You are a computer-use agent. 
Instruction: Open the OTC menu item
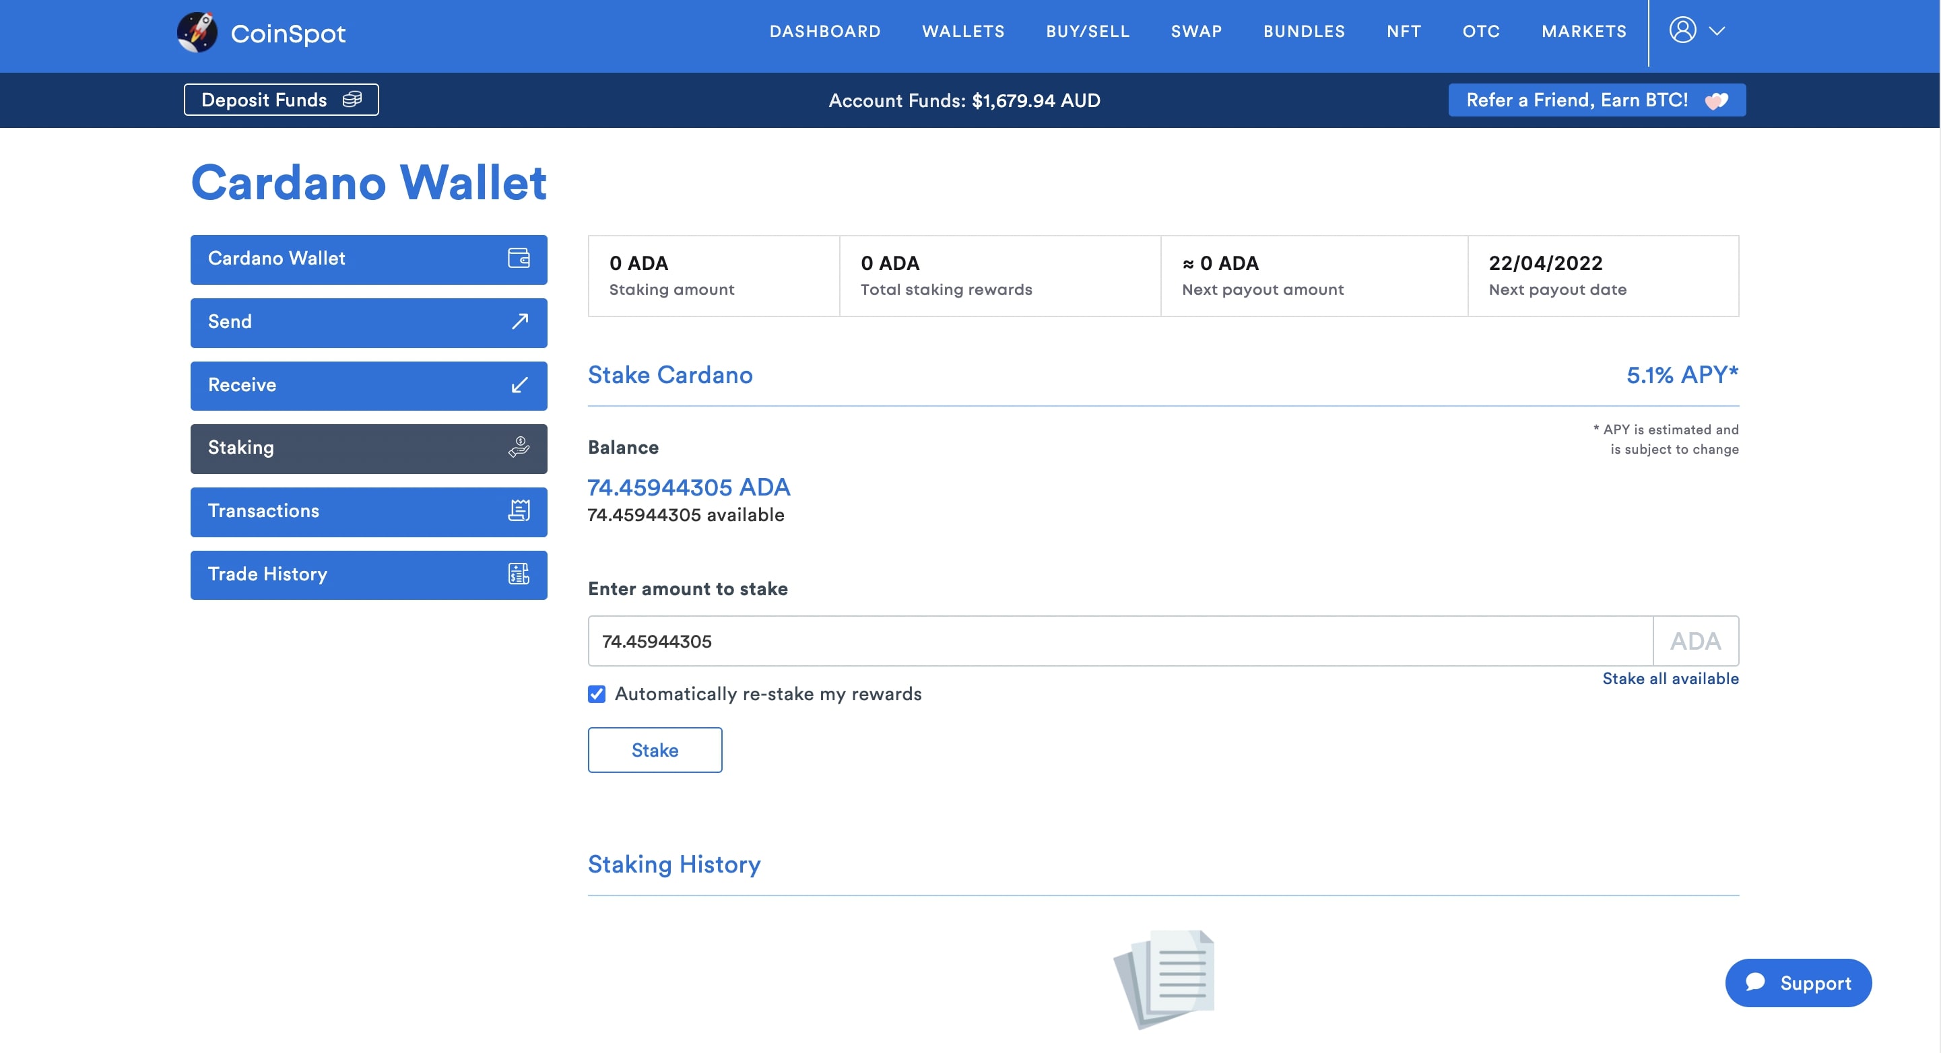pos(1480,32)
